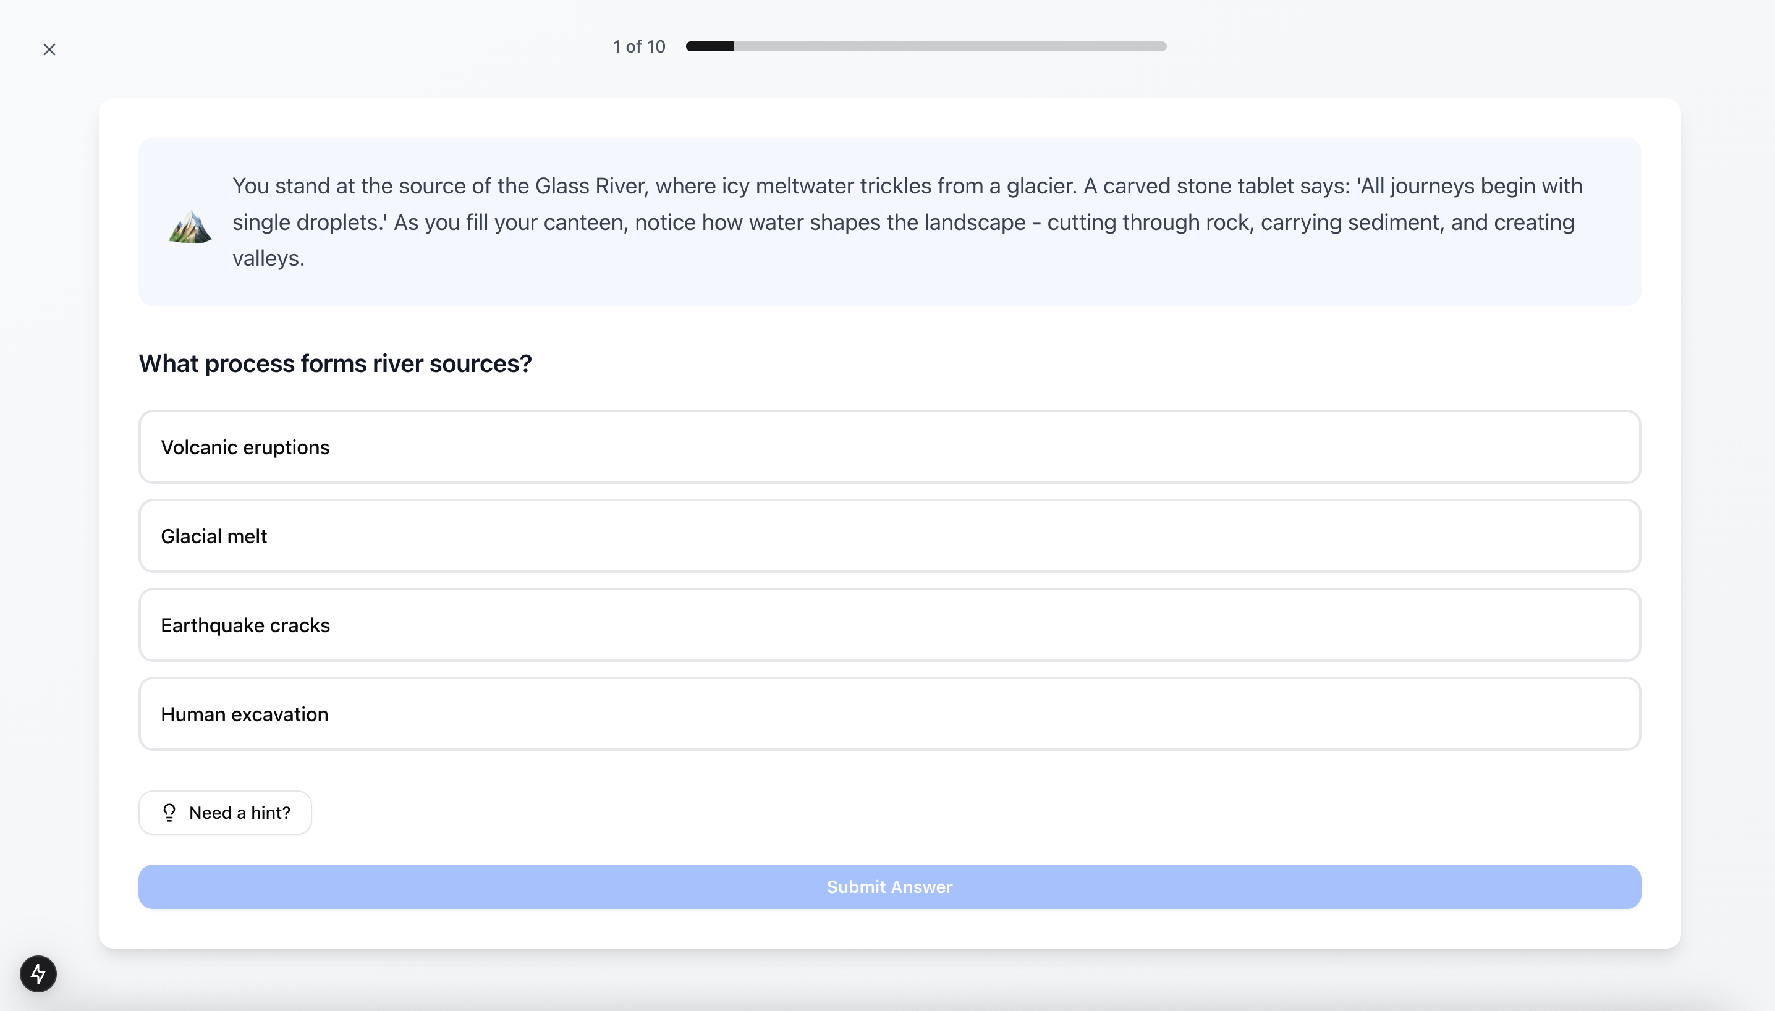Click the words 'Glass River' in the story passage
The height and width of the screenshot is (1011, 1775).
coord(591,186)
